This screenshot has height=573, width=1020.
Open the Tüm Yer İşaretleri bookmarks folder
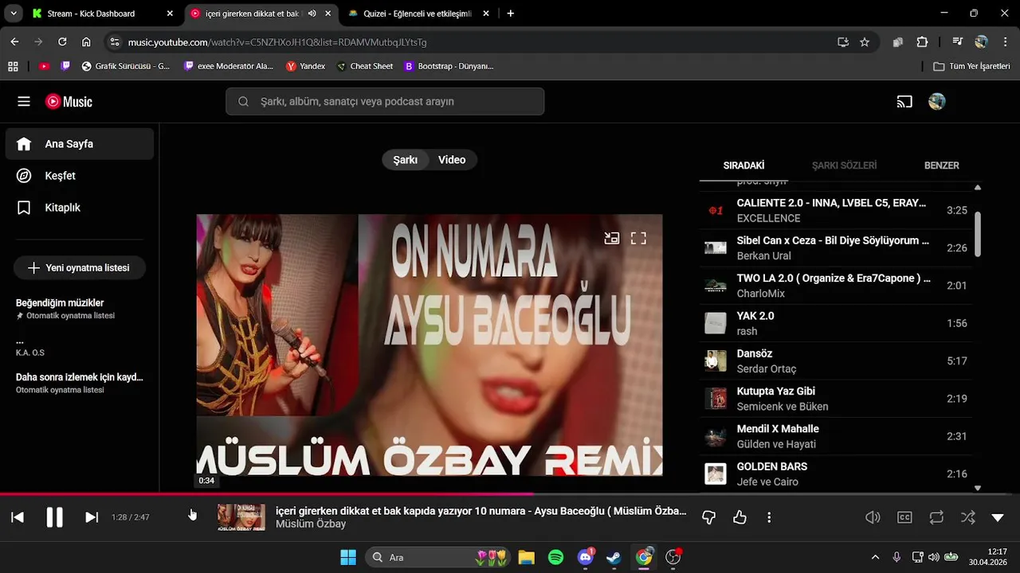coord(971,66)
